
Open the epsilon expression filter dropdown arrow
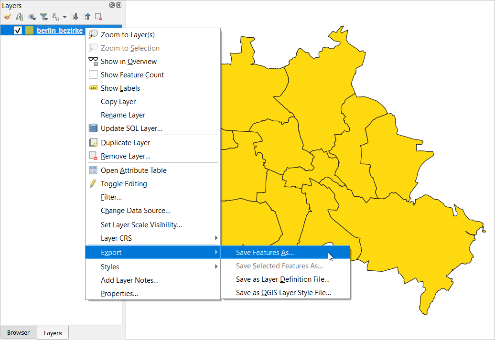[x=65, y=17]
